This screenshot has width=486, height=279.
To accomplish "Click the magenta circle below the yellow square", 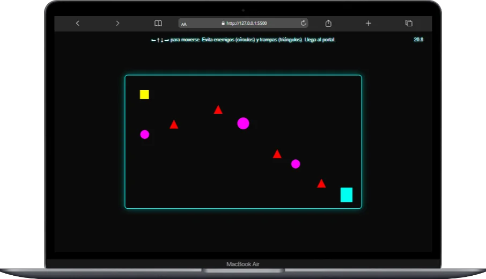I will (145, 134).
